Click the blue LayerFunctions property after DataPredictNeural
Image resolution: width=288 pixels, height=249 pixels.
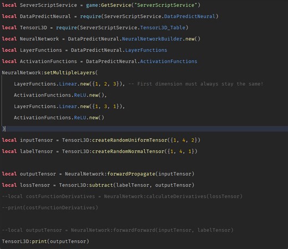click(x=146, y=50)
